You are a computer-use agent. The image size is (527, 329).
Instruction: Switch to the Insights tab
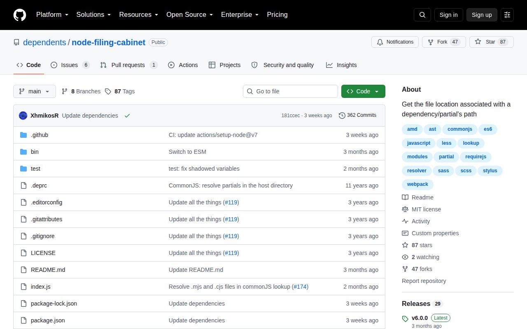341,65
